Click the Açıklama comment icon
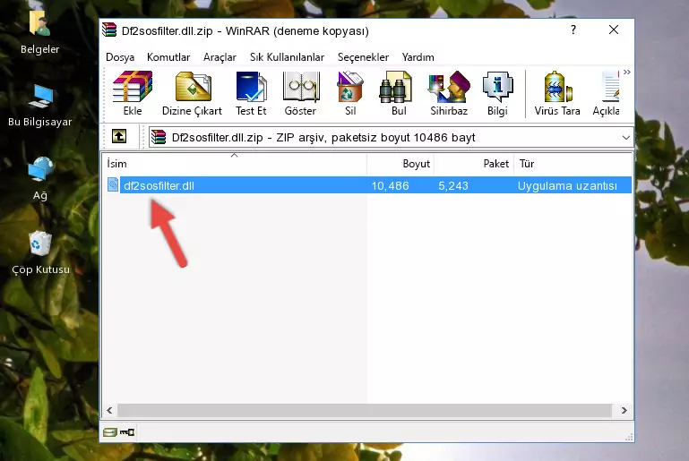The height and width of the screenshot is (461, 689). (607, 93)
